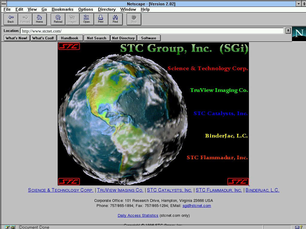Follow the TruView Imaging Co. text link
This screenshot has width=306, height=229.
[x=120, y=190]
